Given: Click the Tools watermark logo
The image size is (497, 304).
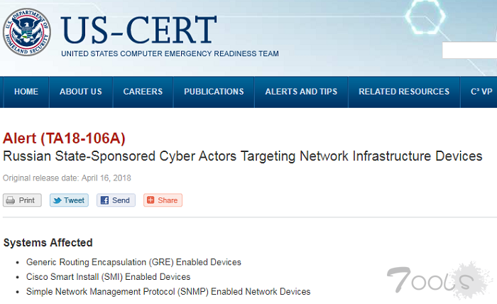Looking at the screenshot, I should pyautogui.click(x=430, y=279).
